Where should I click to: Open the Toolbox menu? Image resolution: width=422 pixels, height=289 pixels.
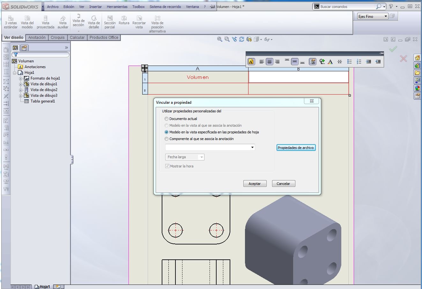[x=138, y=7]
